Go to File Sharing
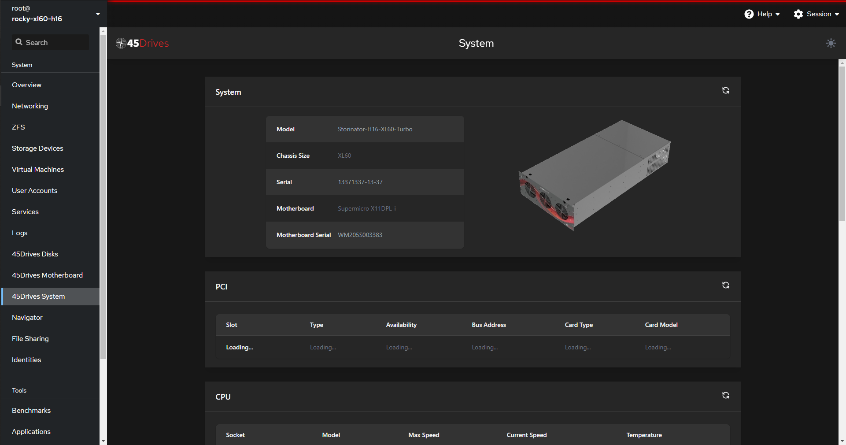The image size is (846, 445). pyautogui.click(x=51, y=339)
